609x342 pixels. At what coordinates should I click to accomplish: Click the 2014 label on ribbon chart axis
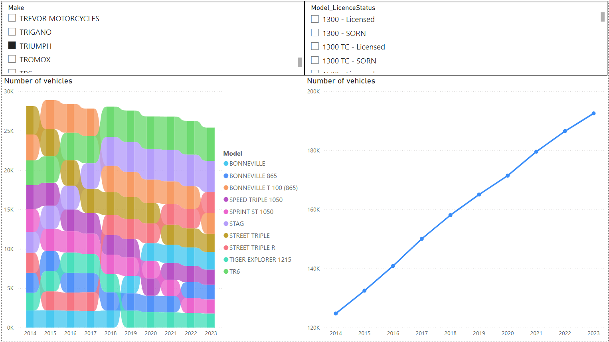click(30, 333)
